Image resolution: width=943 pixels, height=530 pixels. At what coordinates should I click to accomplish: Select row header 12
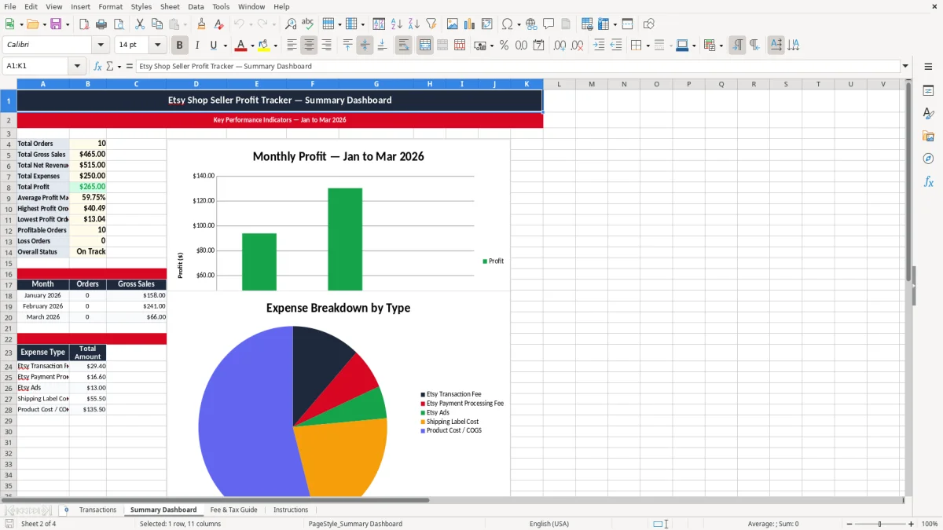pos(9,230)
